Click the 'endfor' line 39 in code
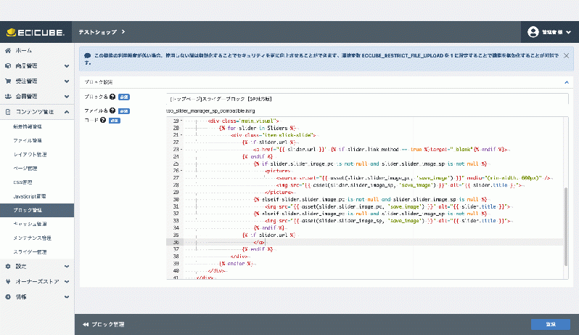 tap(236, 264)
